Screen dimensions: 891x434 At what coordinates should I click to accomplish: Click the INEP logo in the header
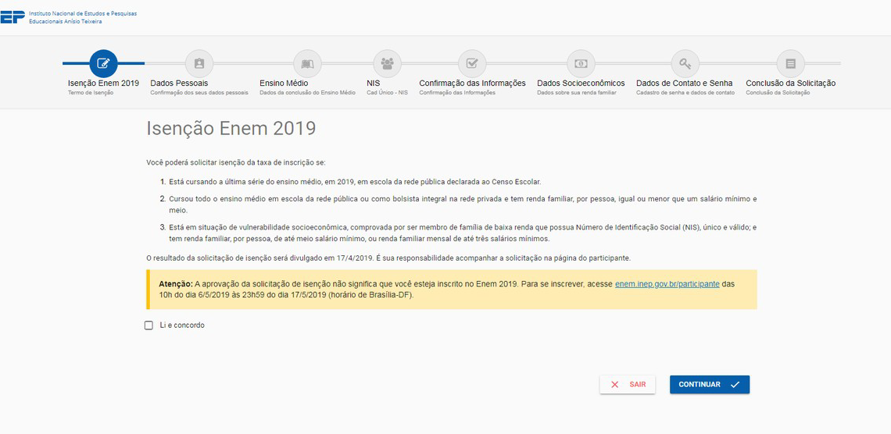[x=13, y=17]
